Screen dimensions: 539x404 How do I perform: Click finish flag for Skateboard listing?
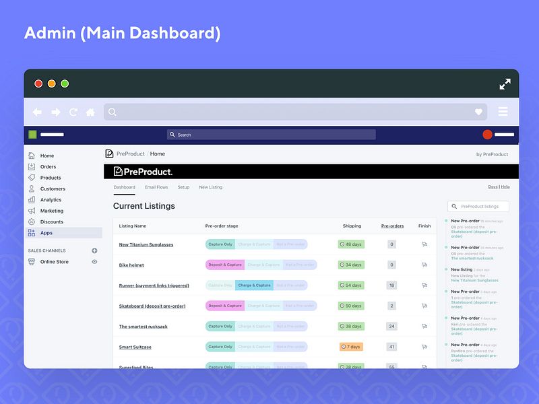point(424,306)
